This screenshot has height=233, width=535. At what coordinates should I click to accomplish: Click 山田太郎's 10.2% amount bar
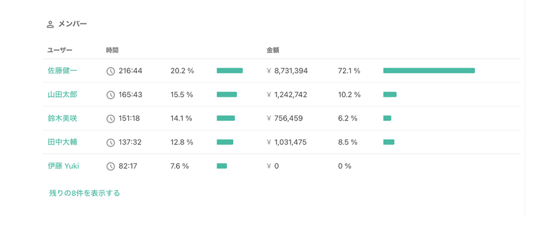[390, 95]
